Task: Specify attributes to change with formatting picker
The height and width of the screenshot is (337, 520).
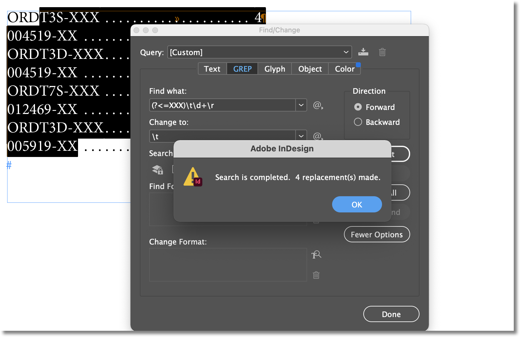Action: (x=316, y=254)
